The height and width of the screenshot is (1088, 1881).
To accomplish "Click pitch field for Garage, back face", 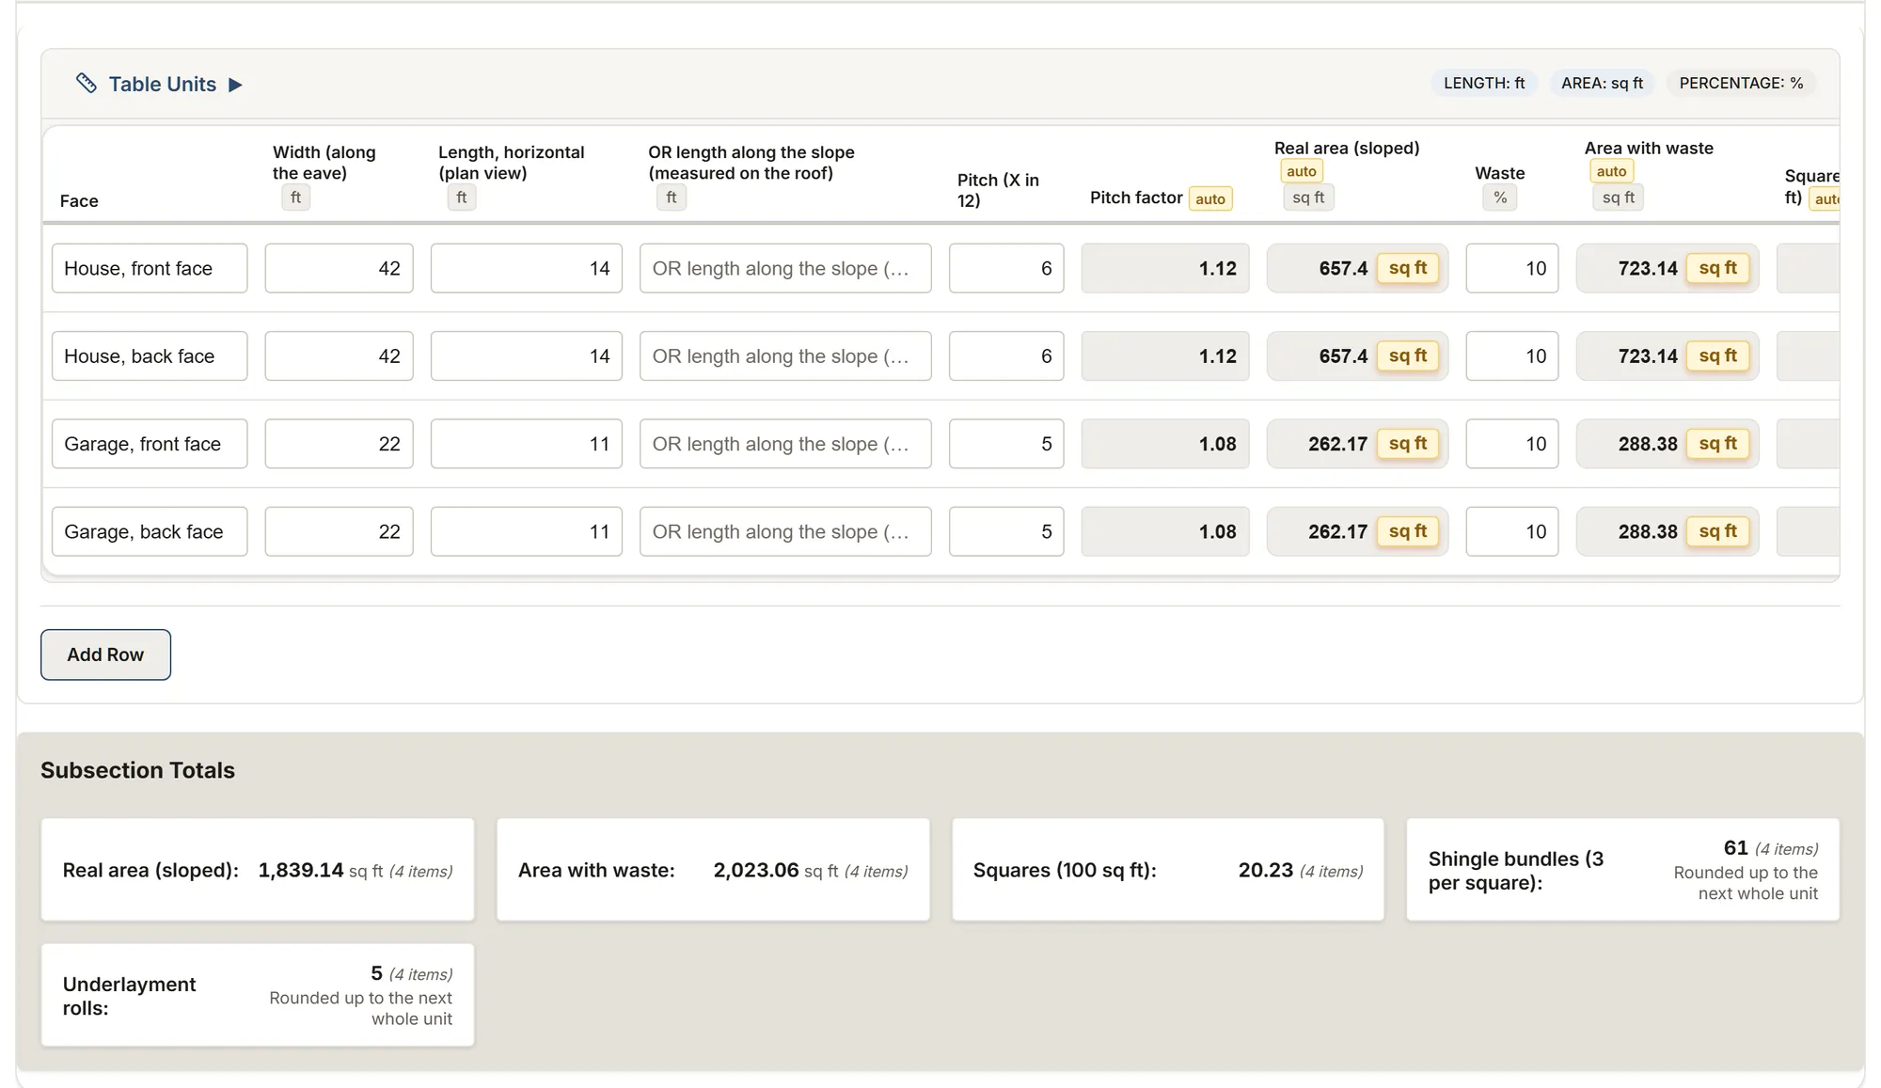I will pyautogui.click(x=1006, y=531).
